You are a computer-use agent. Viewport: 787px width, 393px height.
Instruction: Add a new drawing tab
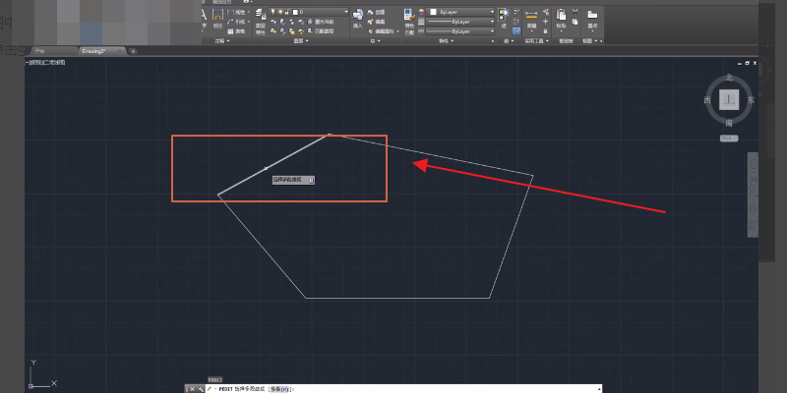[x=133, y=51]
